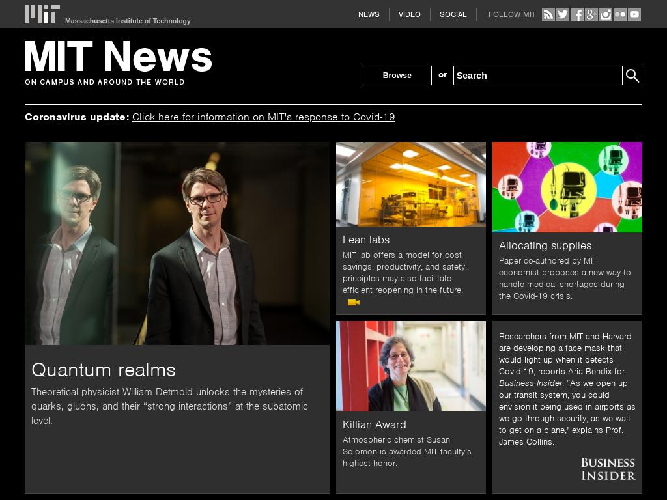Open MIT's Facebook page icon

[577, 14]
